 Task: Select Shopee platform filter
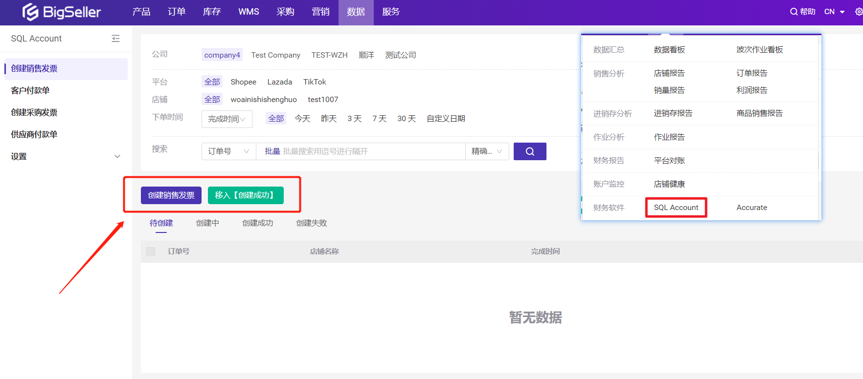243,82
